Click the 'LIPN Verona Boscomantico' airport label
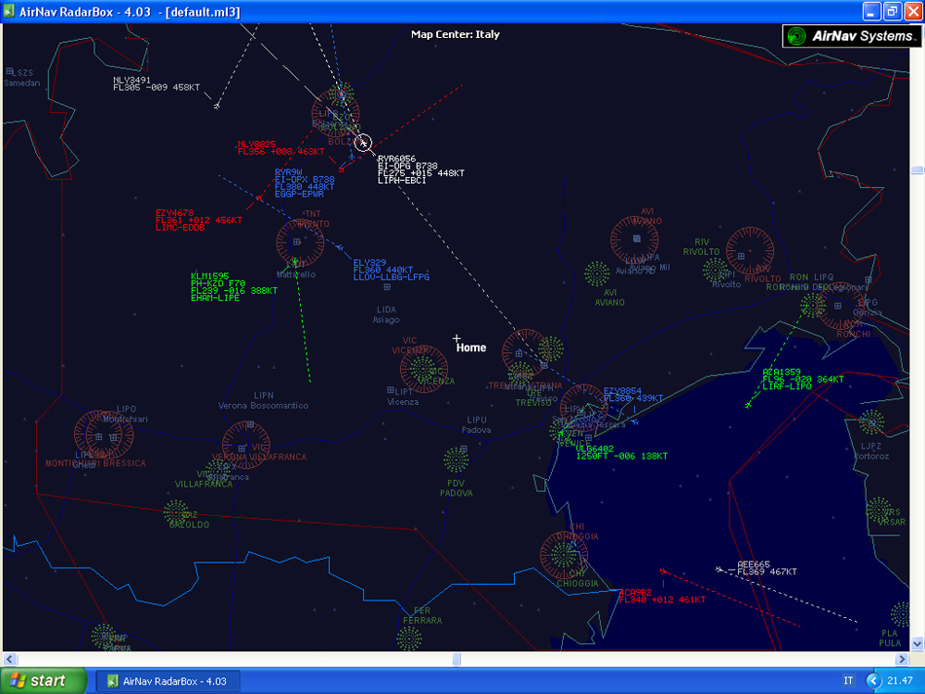 [x=263, y=400]
